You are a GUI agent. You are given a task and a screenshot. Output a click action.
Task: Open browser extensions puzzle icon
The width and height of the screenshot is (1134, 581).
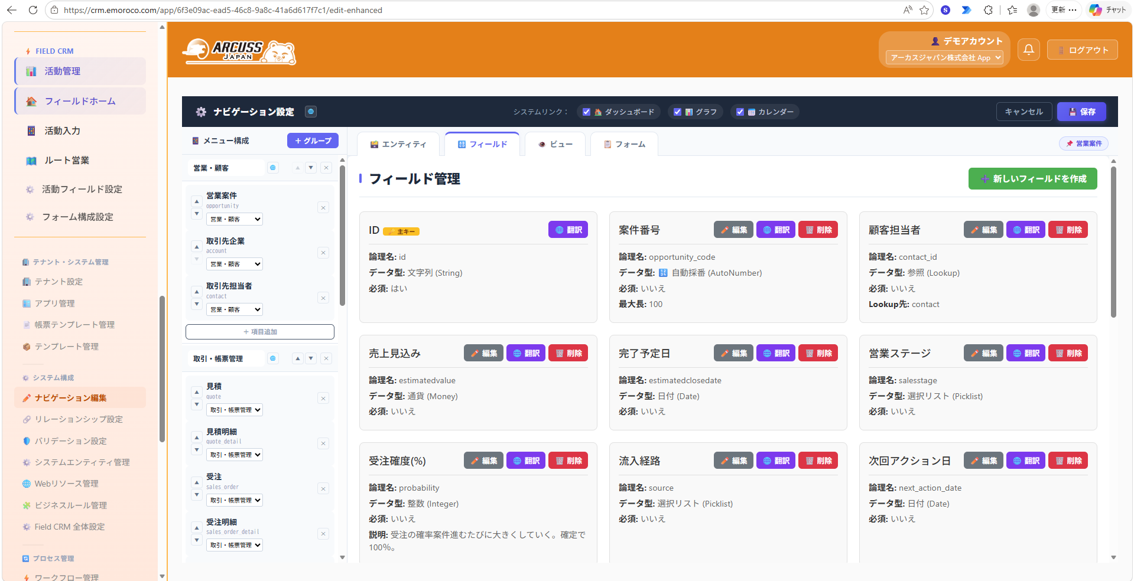coord(988,10)
